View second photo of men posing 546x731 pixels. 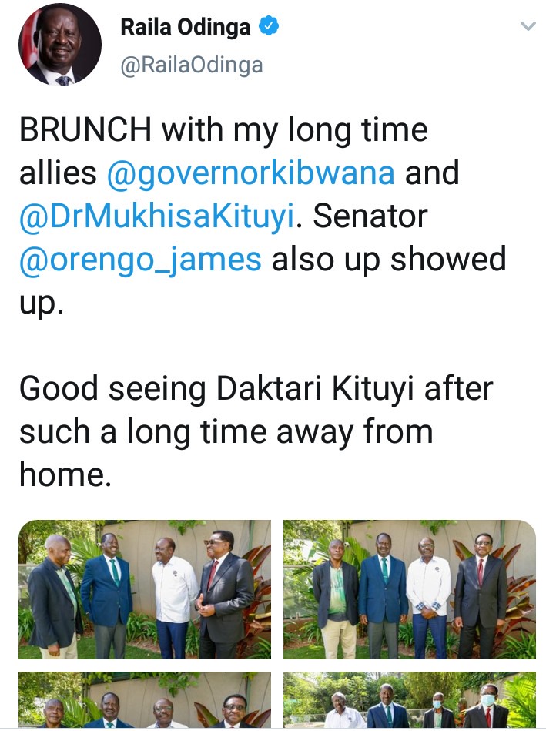point(410,589)
